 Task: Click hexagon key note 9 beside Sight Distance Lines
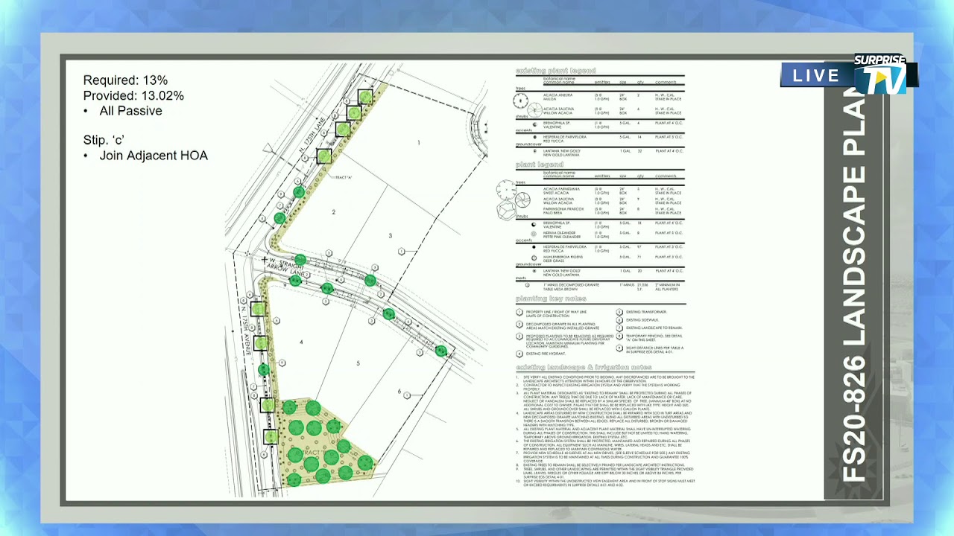click(619, 348)
